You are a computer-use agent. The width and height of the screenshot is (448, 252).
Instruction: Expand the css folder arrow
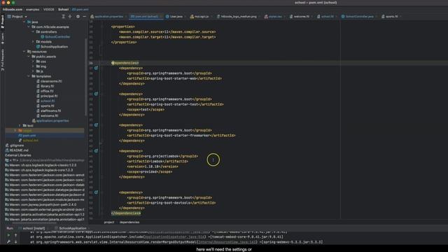coord(33,62)
